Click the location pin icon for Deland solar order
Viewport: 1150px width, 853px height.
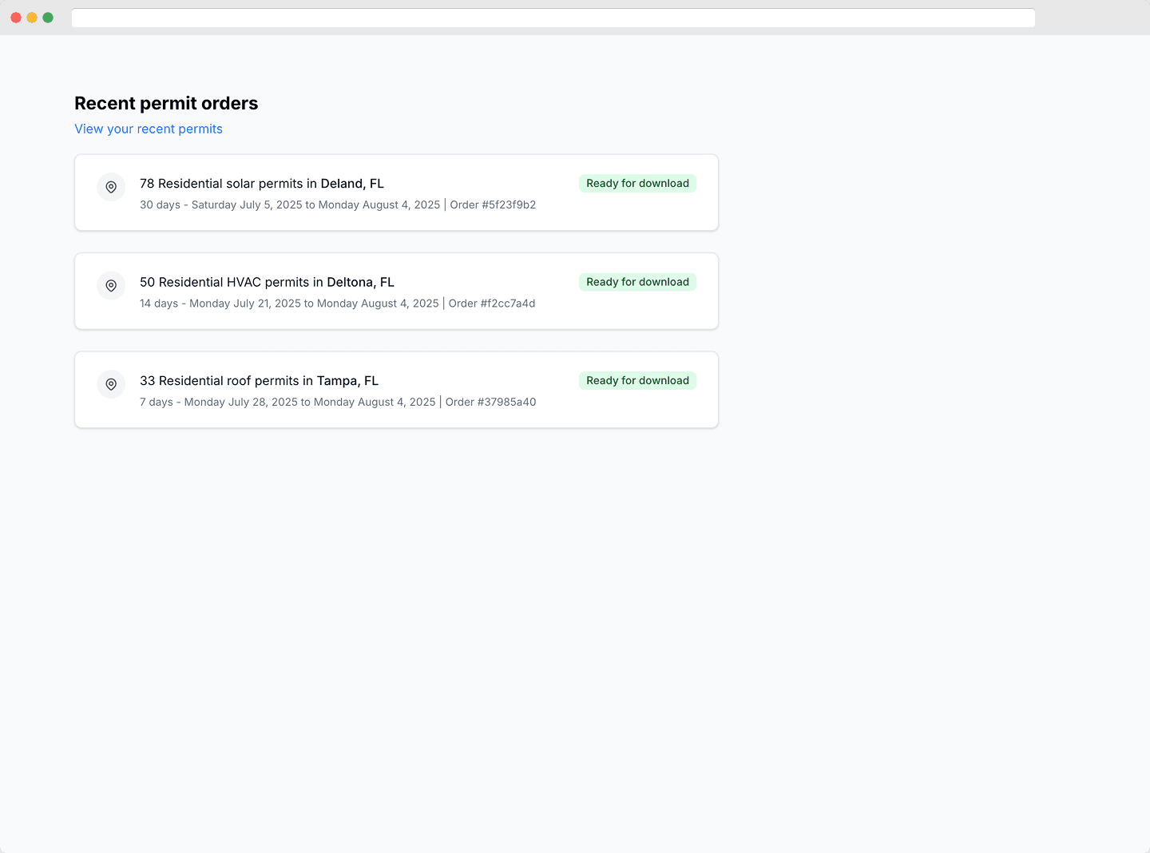[x=111, y=187]
